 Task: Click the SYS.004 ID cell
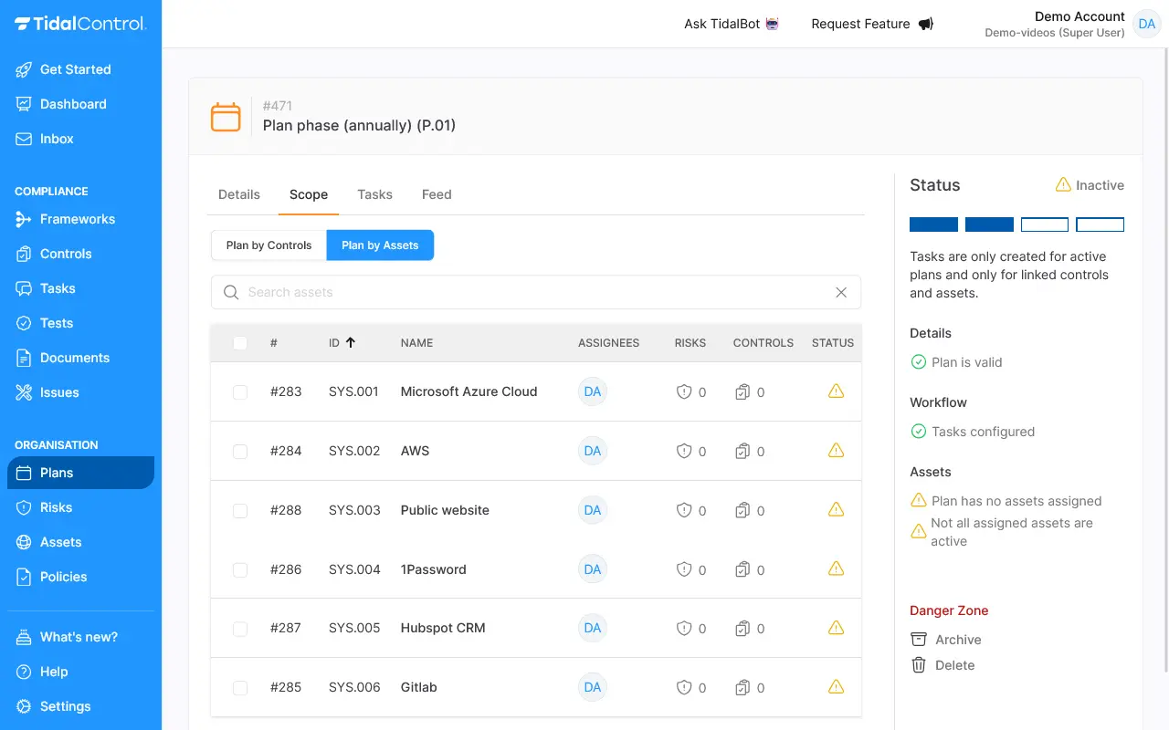[354, 569]
